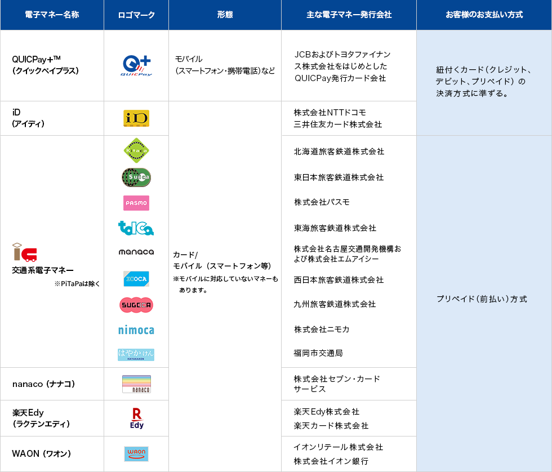Select the お客様のお支払い方式 column header

point(484,15)
